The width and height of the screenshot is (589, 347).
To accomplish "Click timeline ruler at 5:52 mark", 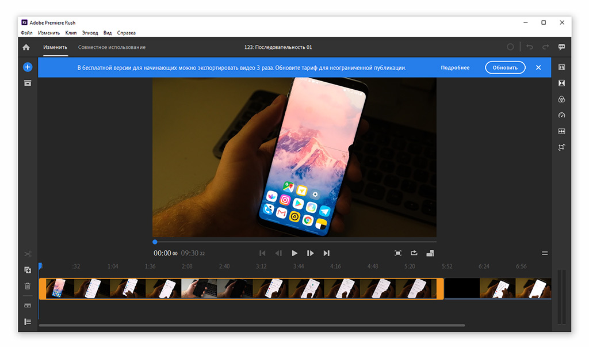I will [447, 266].
